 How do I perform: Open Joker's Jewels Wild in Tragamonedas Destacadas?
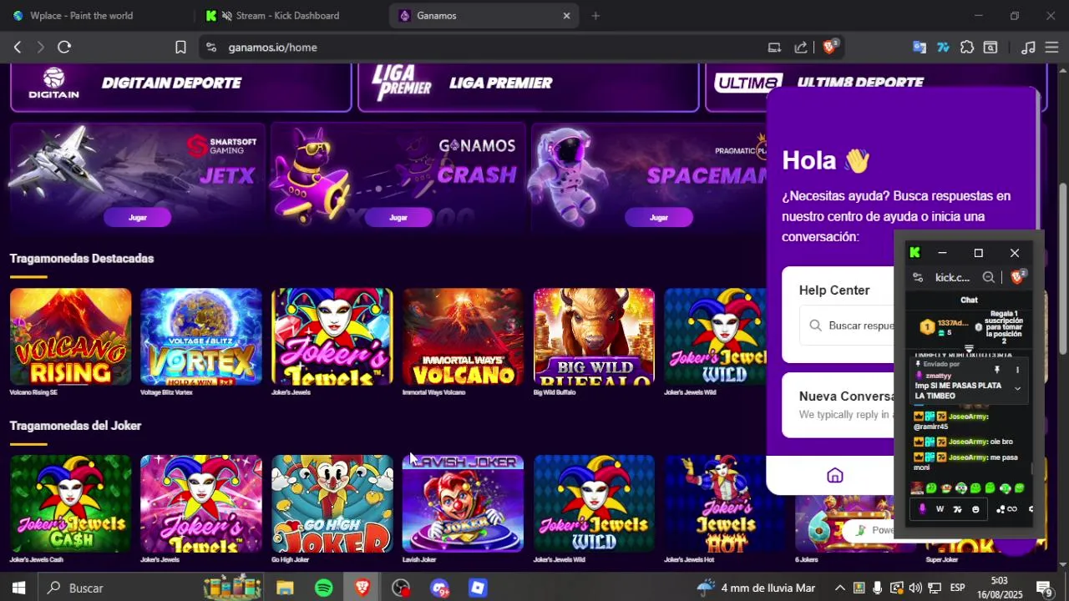pos(715,336)
